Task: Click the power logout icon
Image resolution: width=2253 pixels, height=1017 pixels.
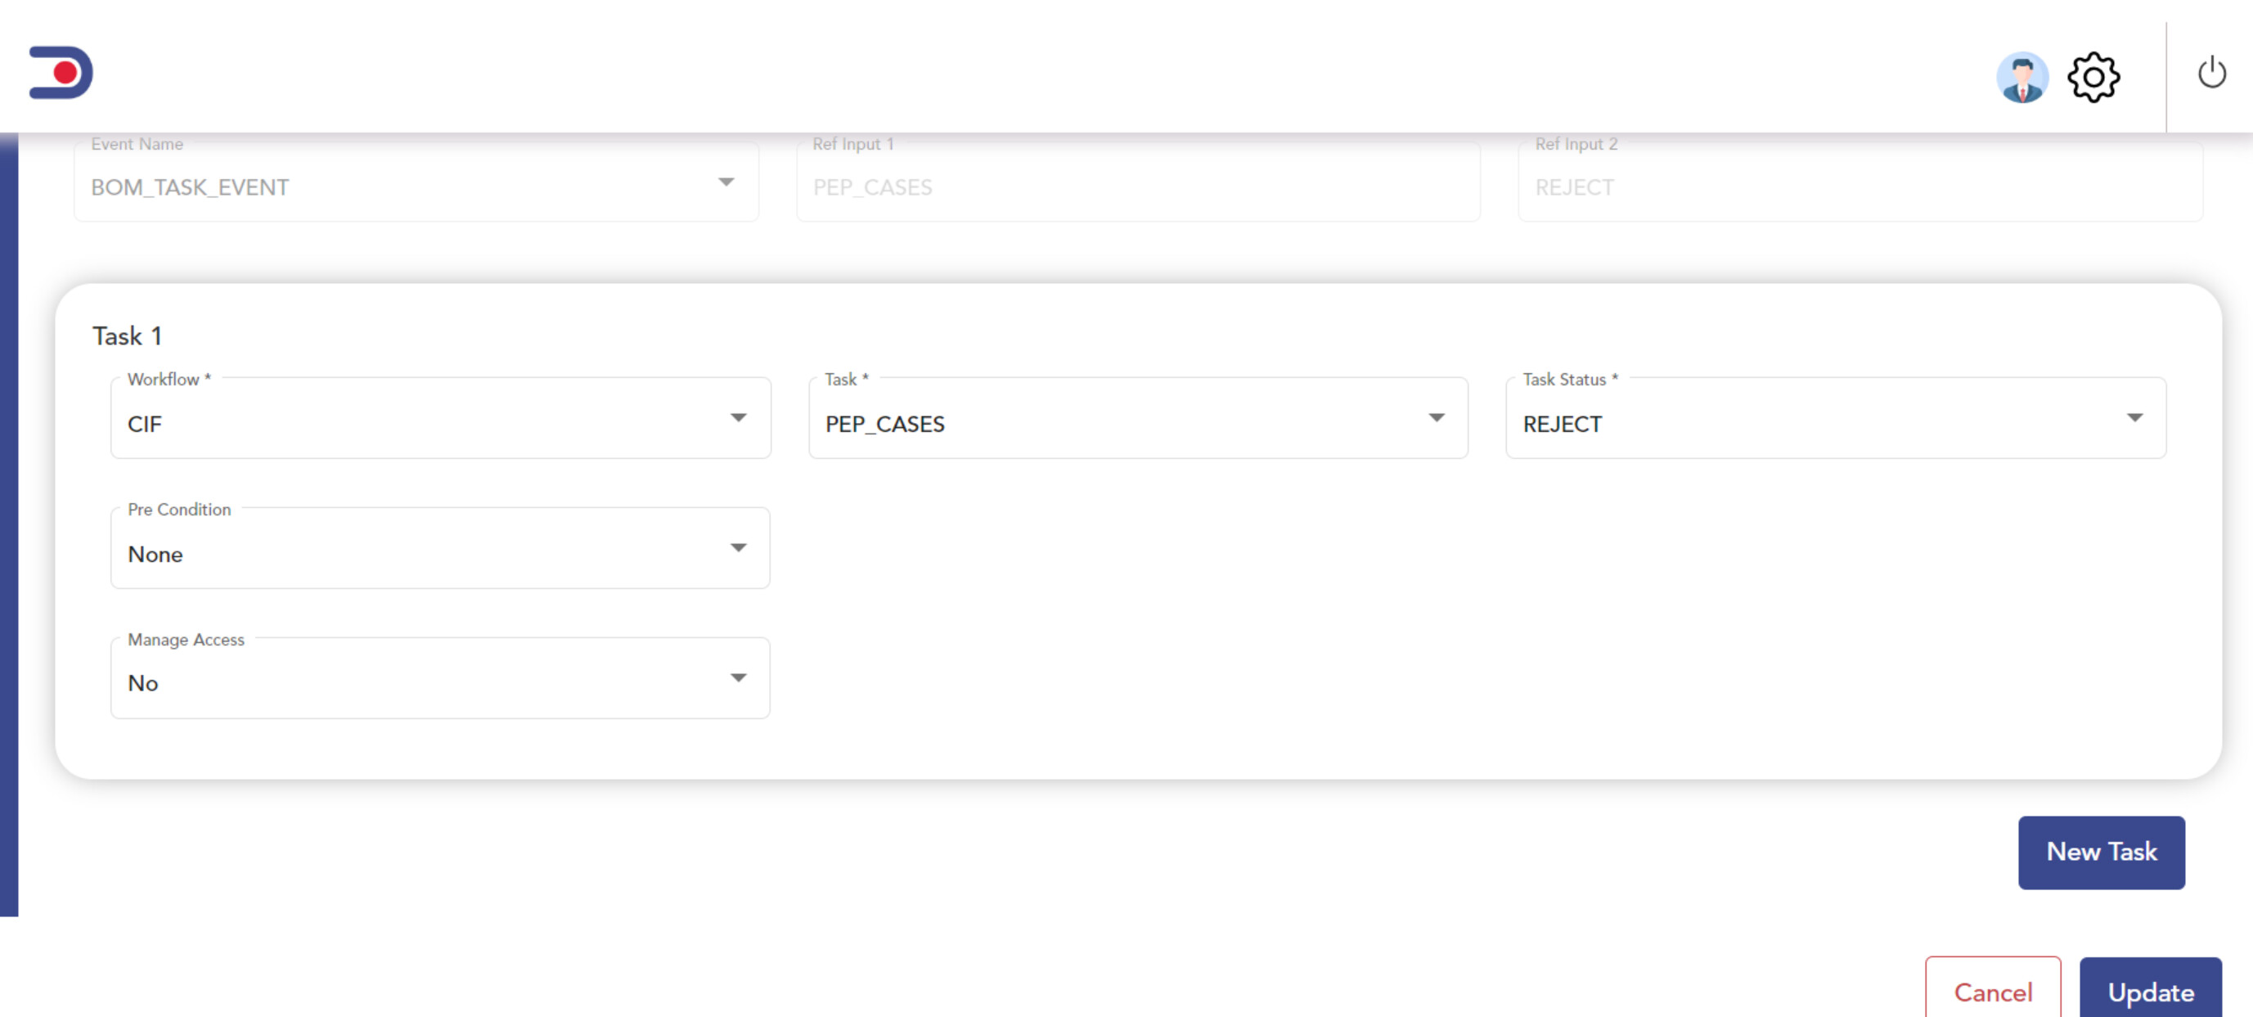Action: tap(2211, 73)
